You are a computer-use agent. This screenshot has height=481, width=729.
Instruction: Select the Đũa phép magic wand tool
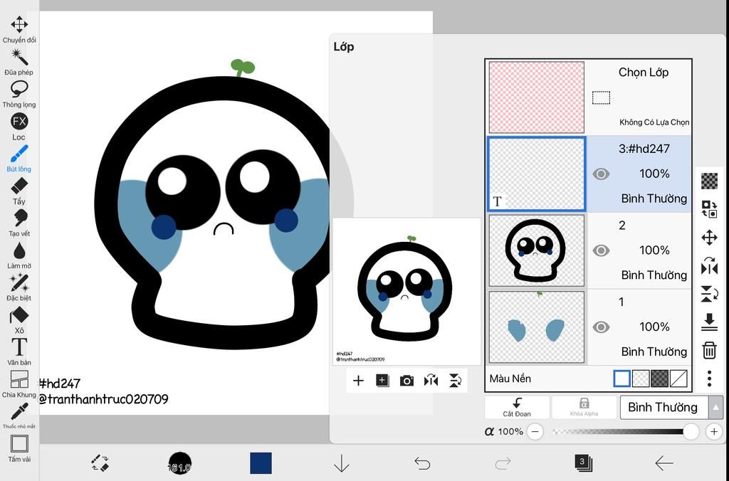click(19, 61)
